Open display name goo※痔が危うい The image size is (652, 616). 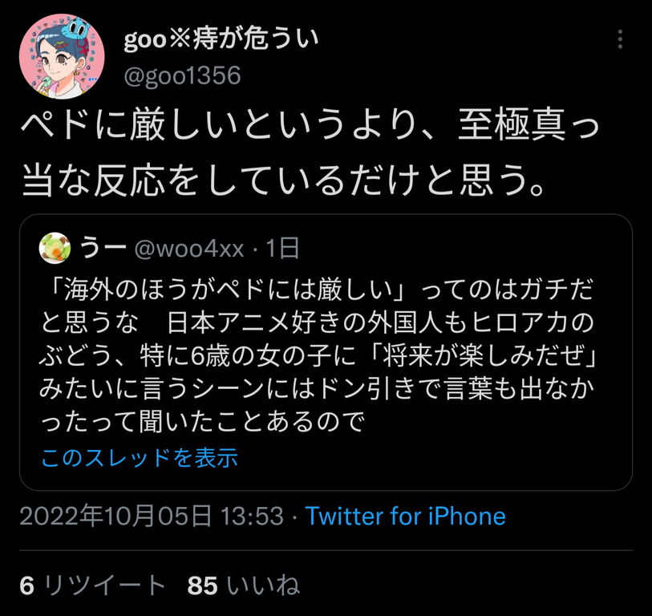point(221,38)
